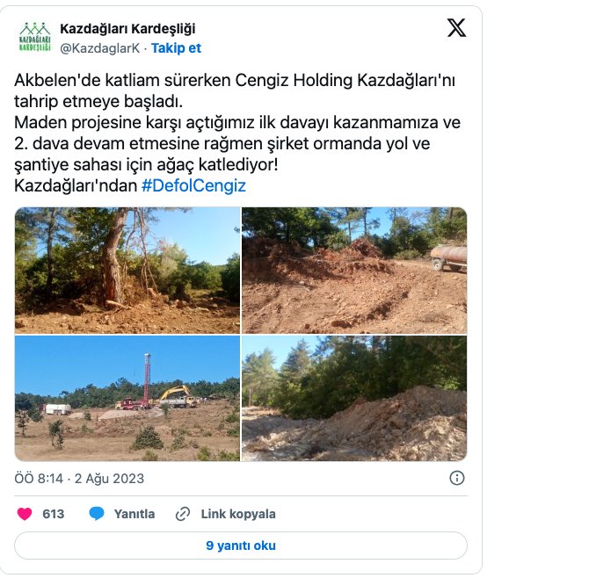Open the tweet info circle icon
This screenshot has width=589, height=578.
pos(457,478)
